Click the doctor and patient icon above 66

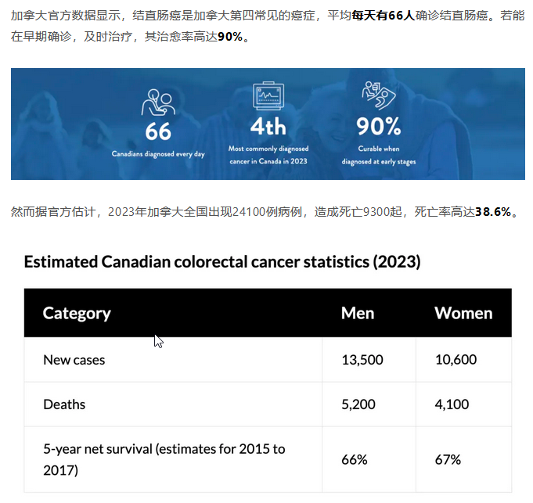click(x=158, y=101)
